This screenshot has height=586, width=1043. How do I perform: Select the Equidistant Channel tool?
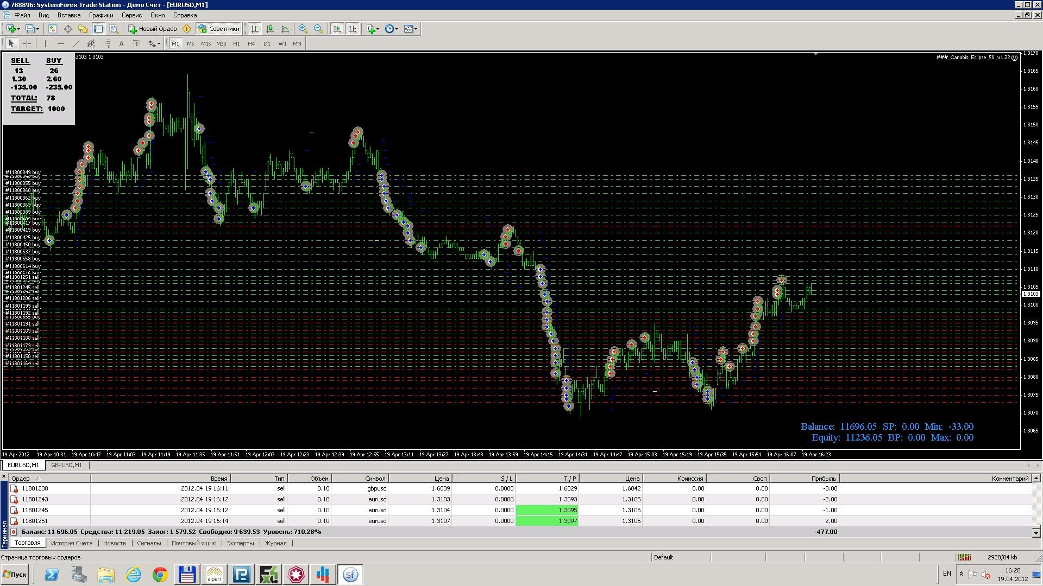(x=91, y=43)
